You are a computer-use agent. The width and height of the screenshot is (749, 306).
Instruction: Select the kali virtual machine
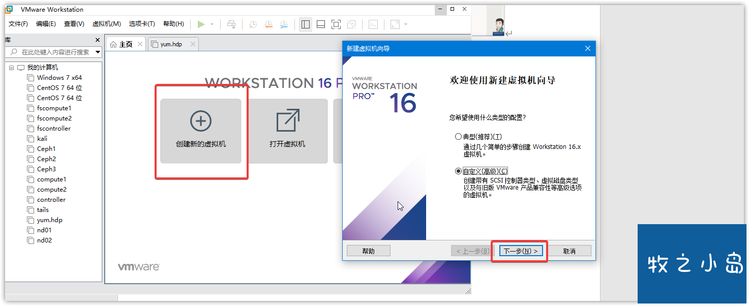click(x=42, y=139)
